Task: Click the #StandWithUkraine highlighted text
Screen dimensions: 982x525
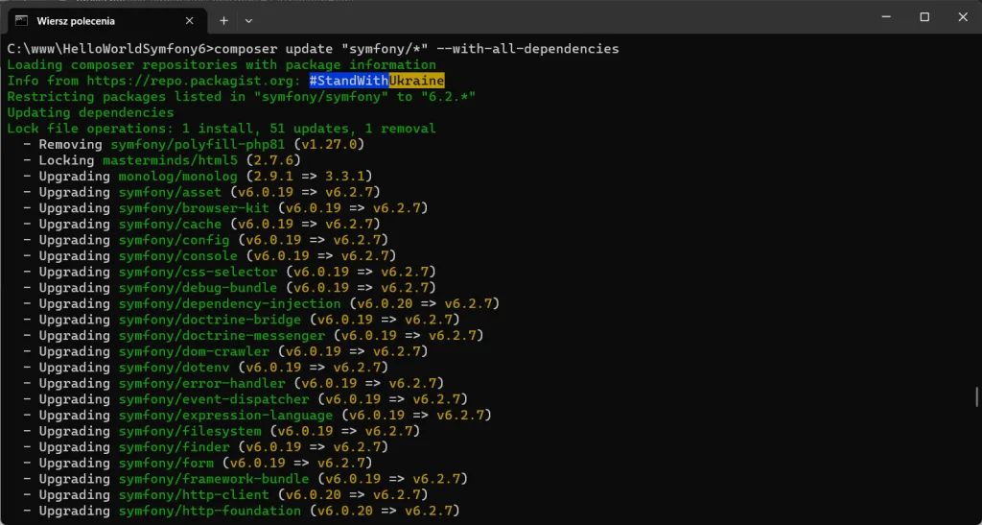Action: click(x=376, y=81)
